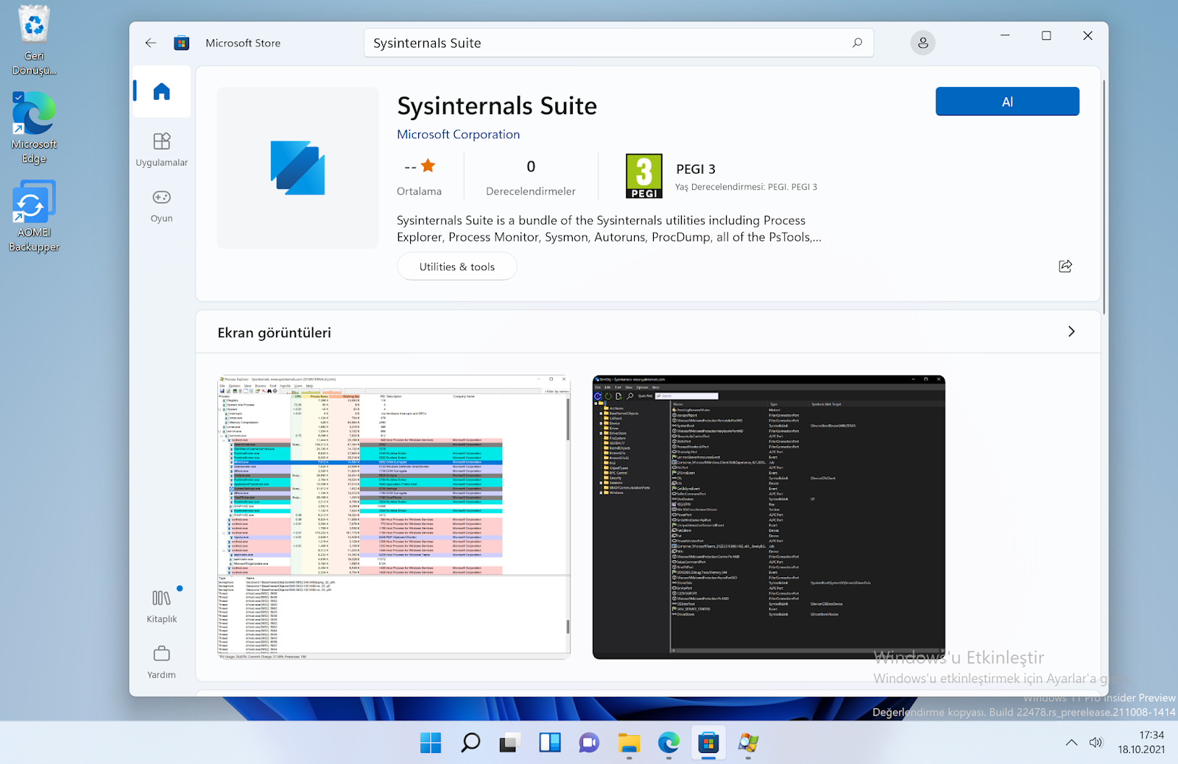1178x764 pixels.
Task: Open Microsoft Corporation publisher link
Action: tap(458, 134)
